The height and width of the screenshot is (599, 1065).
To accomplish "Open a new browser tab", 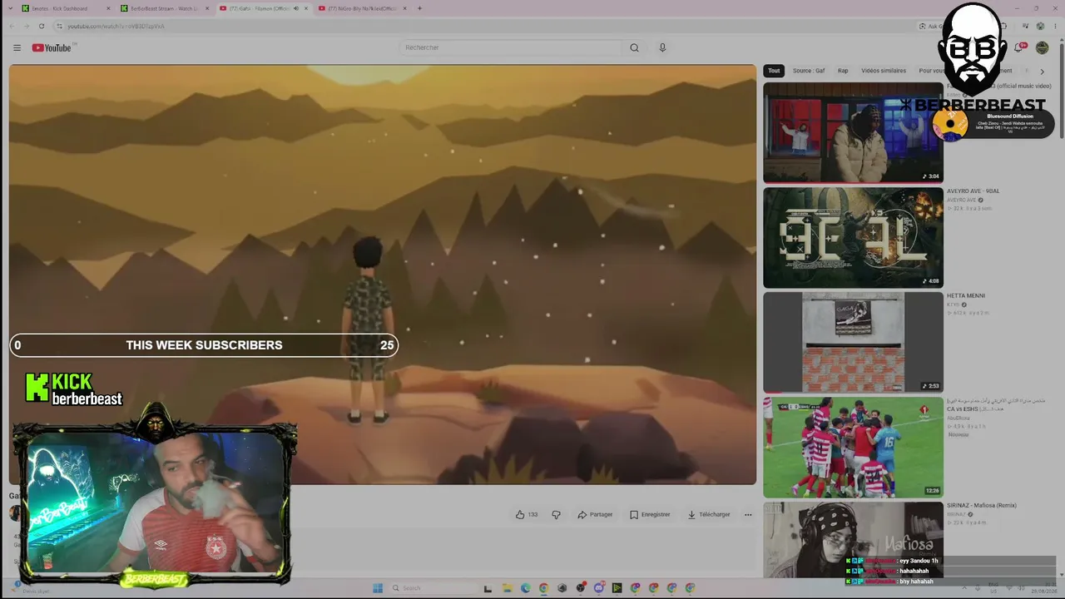I will [419, 8].
